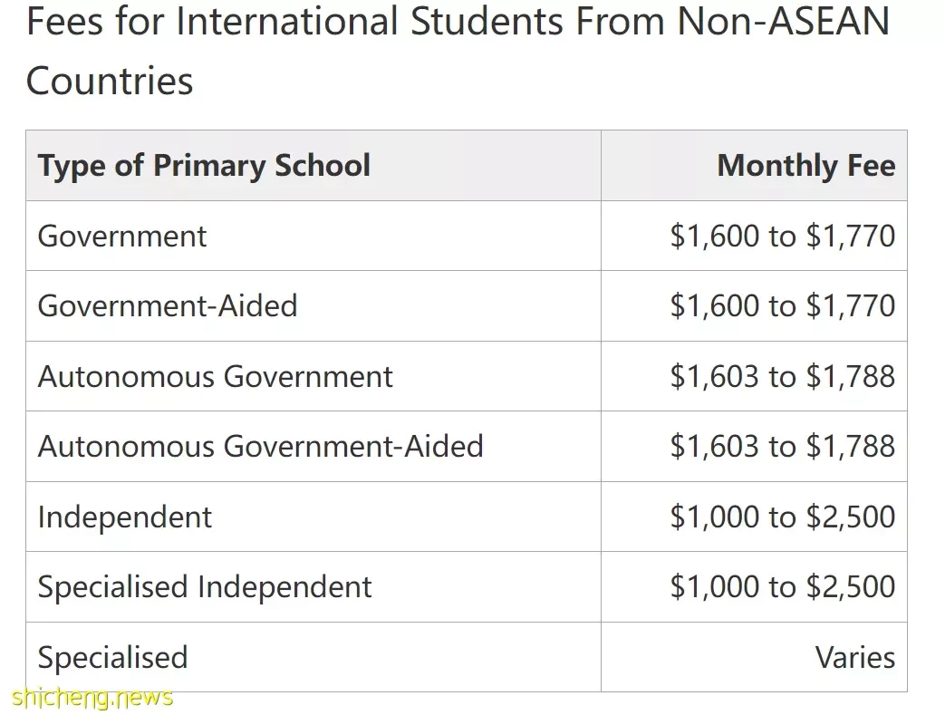
Task: Click Autonomous Government fee $1,603 to $1,788
Action: [783, 377]
